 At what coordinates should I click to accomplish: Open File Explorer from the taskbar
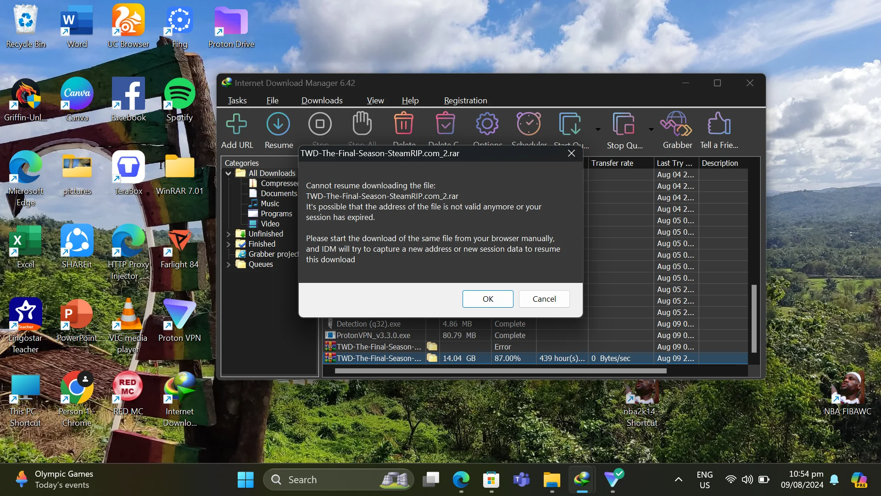[552, 479]
